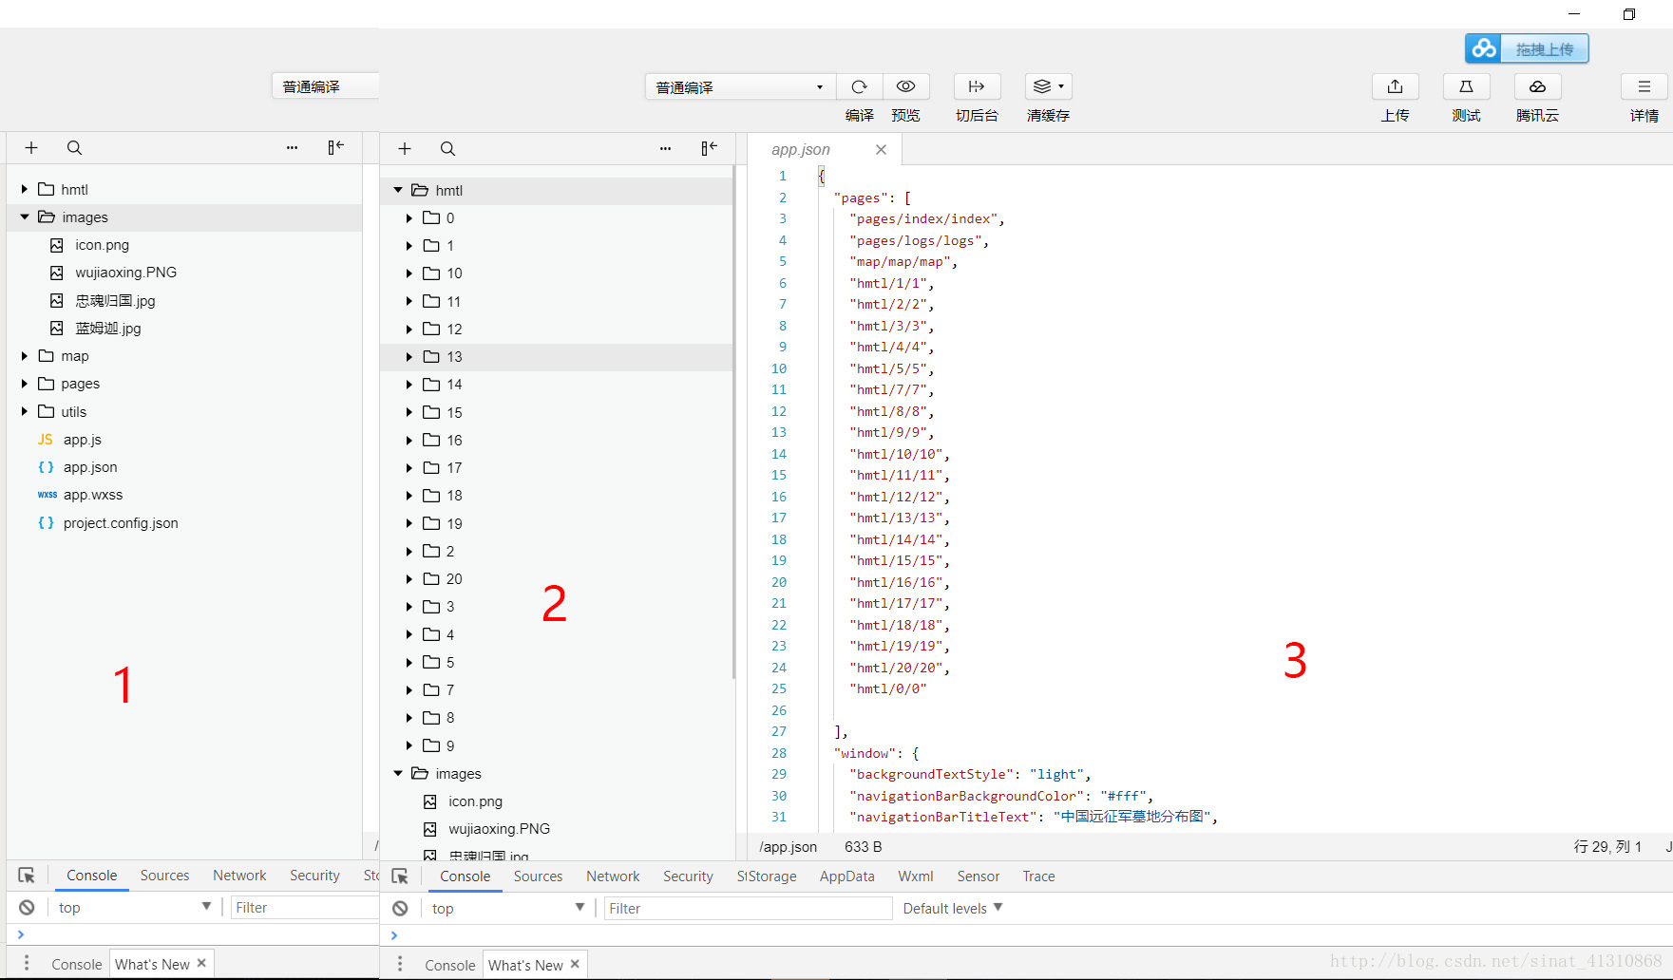This screenshot has width=1673, height=980.
Task: Click element inspector icon in right devtools
Action: point(400,876)
